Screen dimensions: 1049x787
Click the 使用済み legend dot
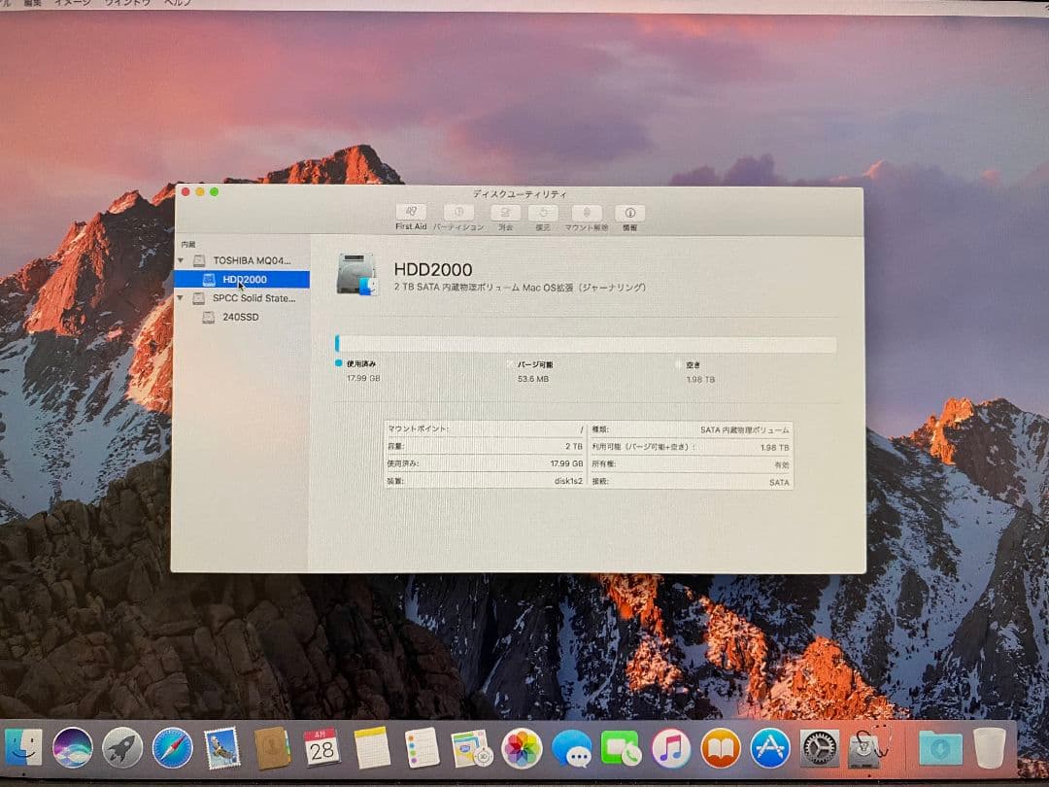(x=338, y=362)
